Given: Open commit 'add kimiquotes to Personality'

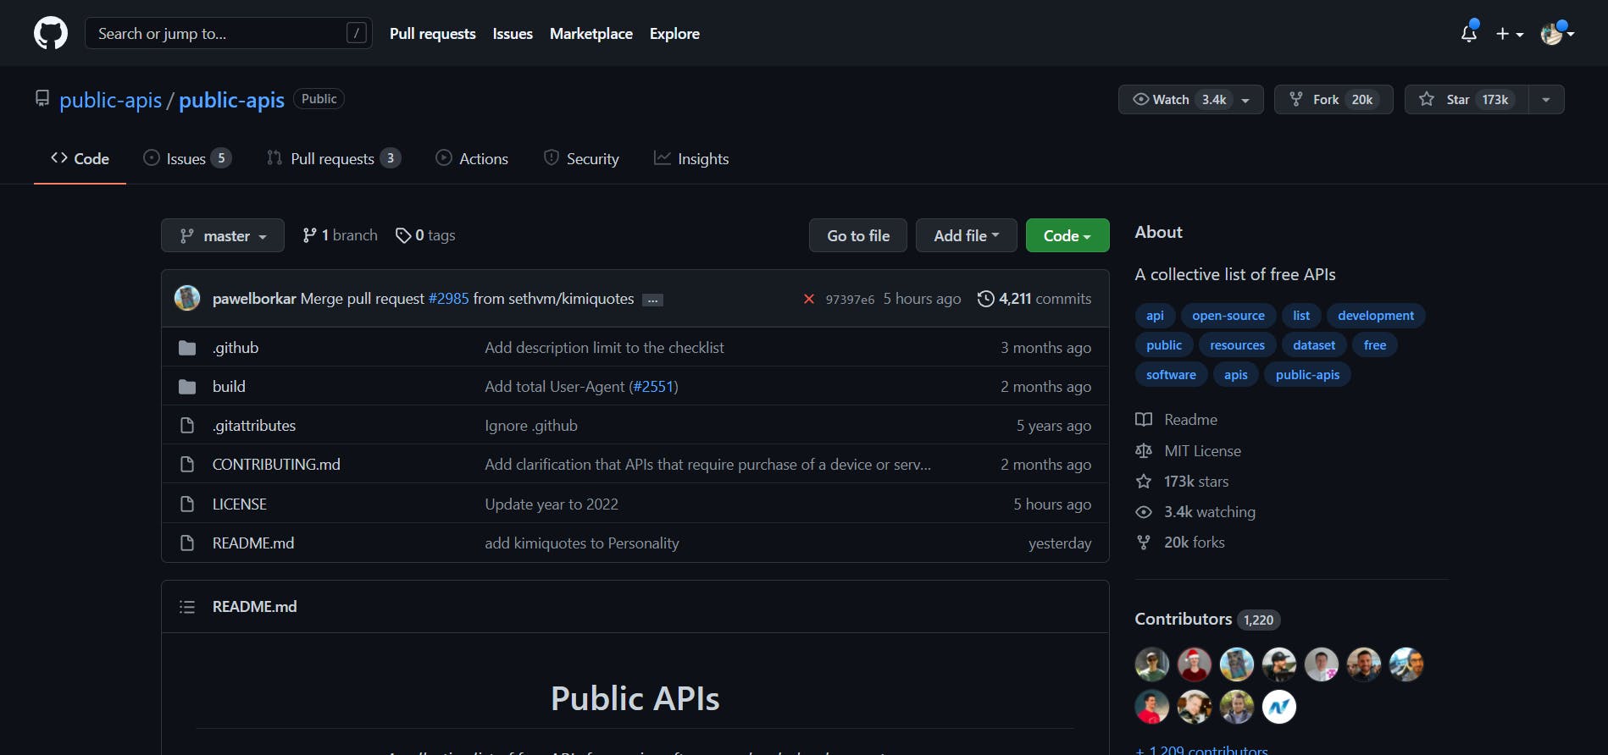Looking at the screenshot, I should (x=582, y=543).
